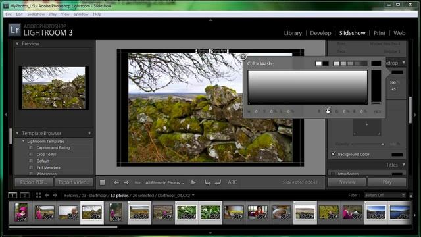Switch to the Develop module
The height and width of the screenshot is (237, 421).
pos(320,33)
